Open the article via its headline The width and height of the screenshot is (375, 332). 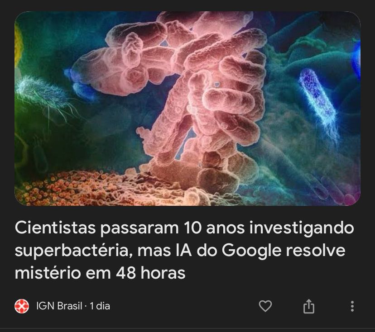click(184, 250)
